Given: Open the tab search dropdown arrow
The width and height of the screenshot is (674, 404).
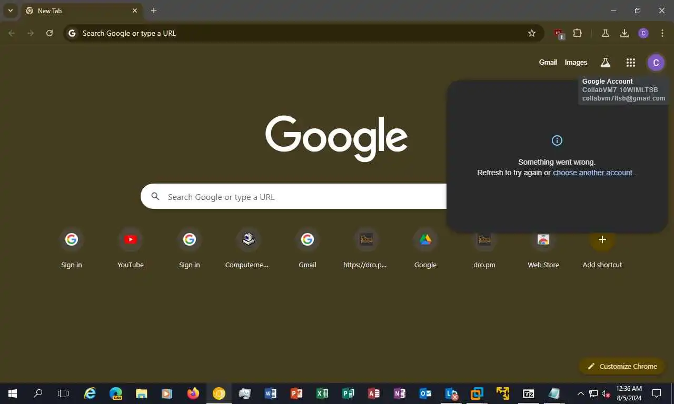Looking at the screenshot, I should (x=11, y=11).
